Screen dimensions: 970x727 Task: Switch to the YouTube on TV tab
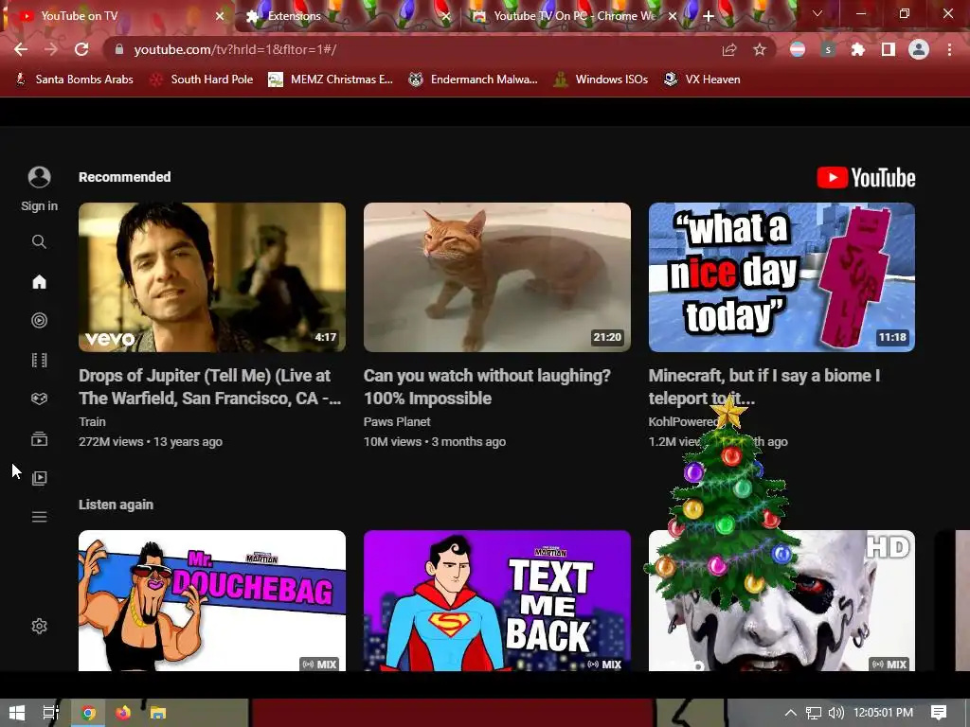pos(117,16)
